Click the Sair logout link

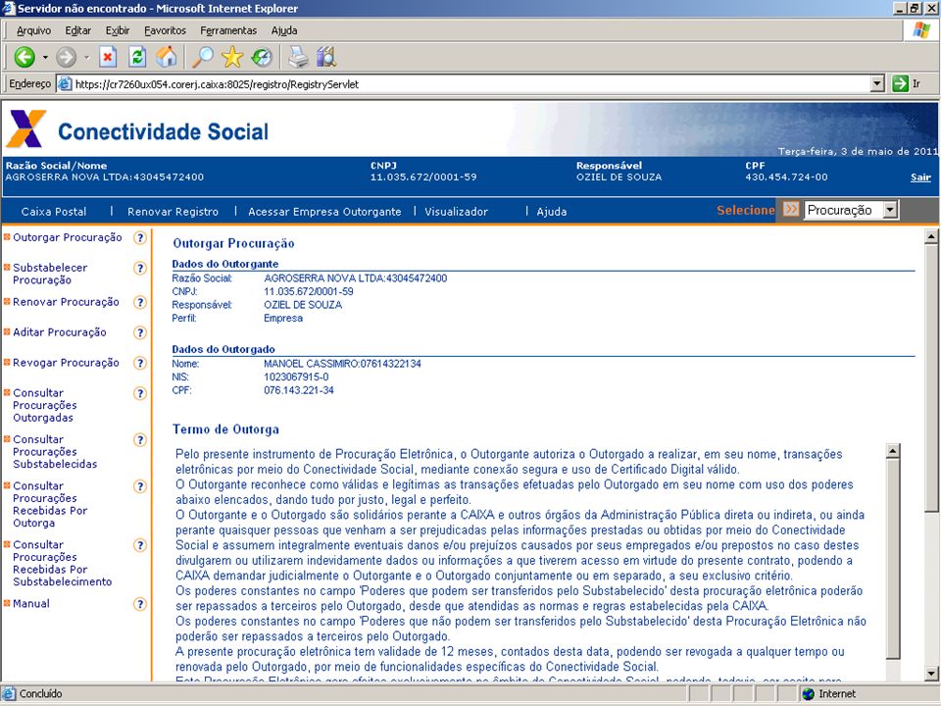[x=920, y=177]
